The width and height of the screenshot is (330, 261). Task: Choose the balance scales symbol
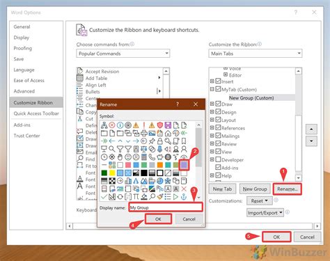tap(144, 149)
